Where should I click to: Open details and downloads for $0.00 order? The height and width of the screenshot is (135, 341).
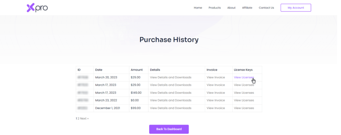click(171, 100)
